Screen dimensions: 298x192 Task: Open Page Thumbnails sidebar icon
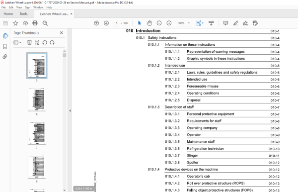point(5,36)
